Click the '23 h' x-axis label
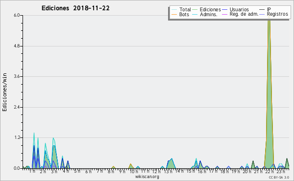The image size is (294, 181). [x=281, y=171]
